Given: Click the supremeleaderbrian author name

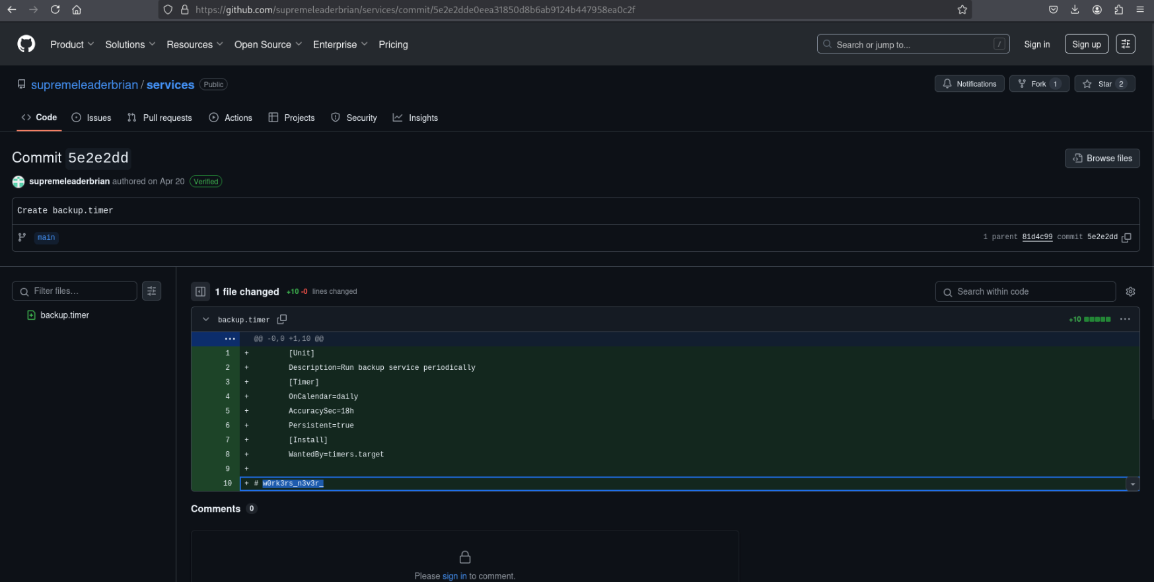Looking at the screenshot, I should (69, 181).
